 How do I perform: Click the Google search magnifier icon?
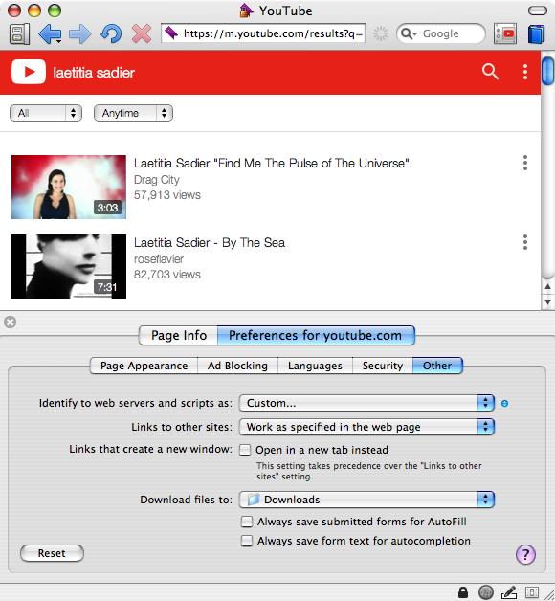(408, 33)
